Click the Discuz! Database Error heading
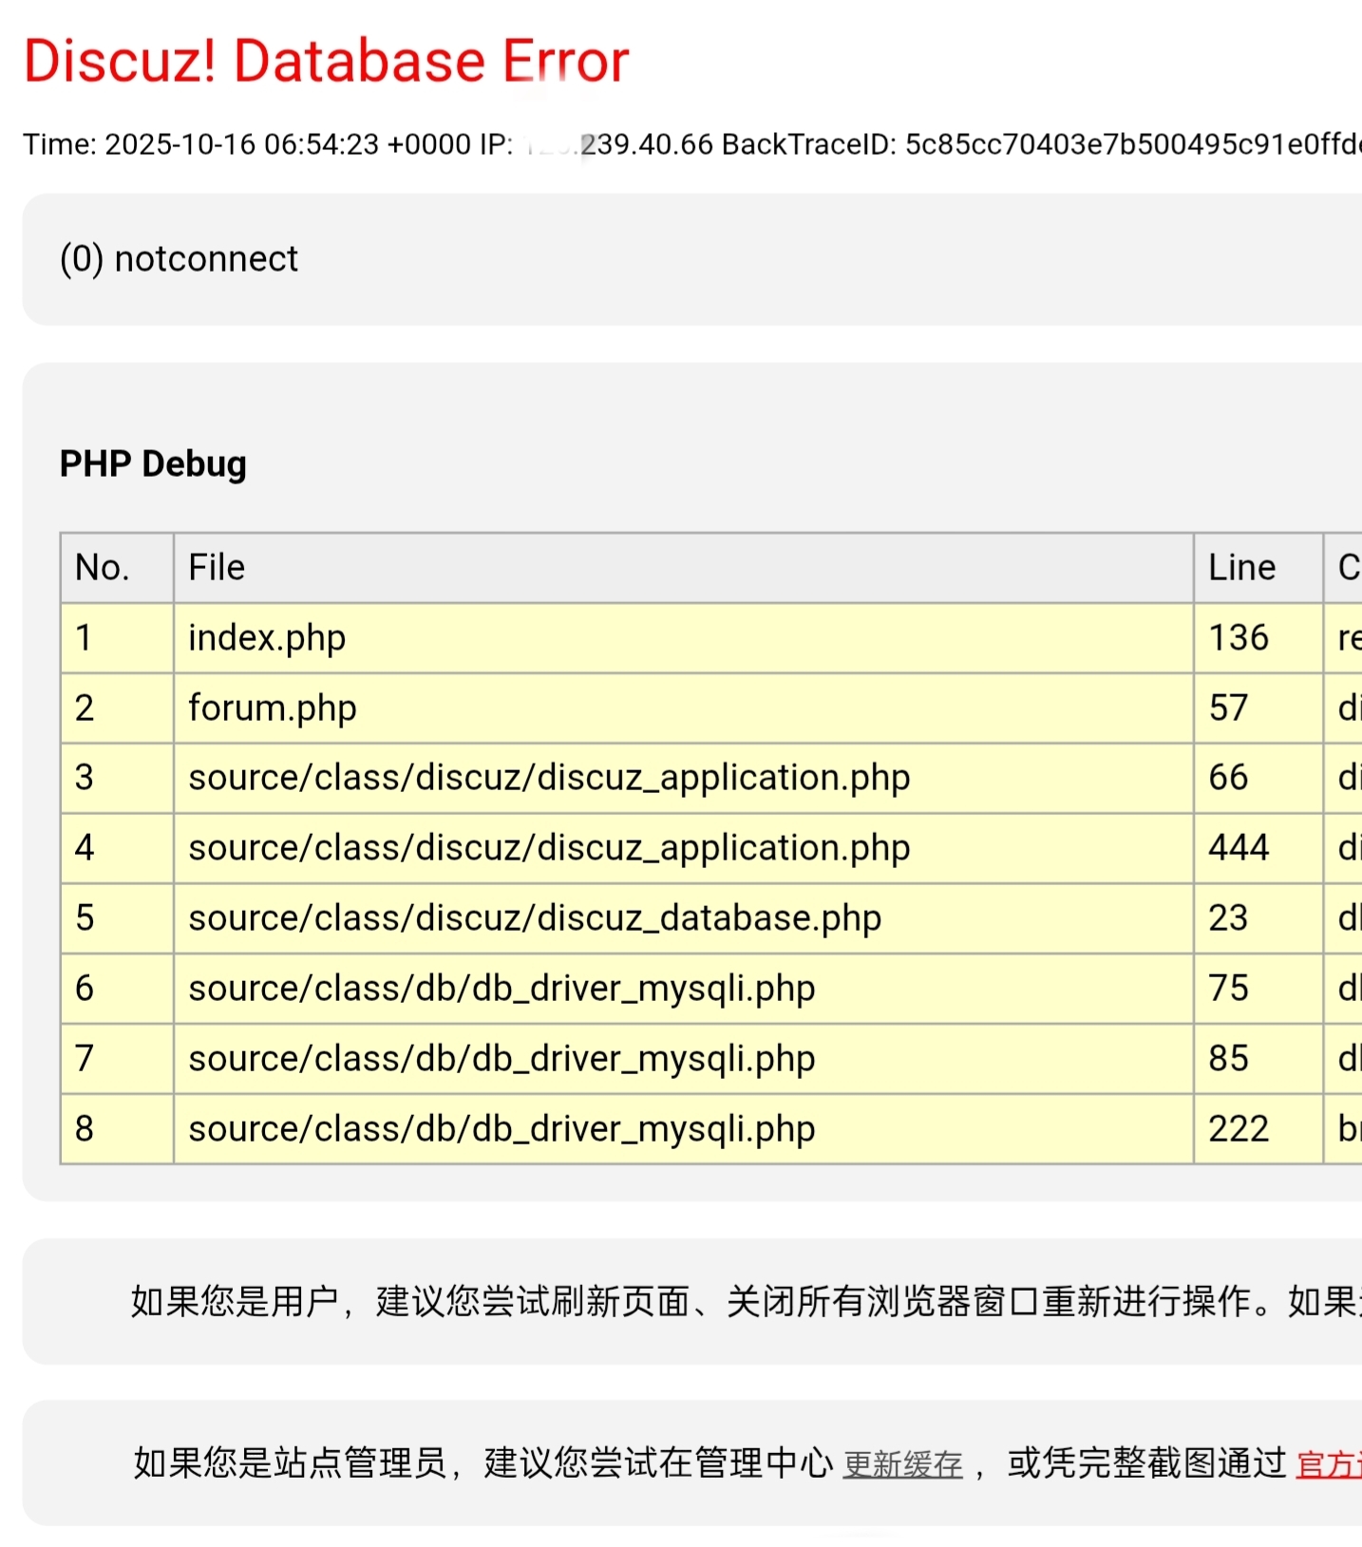The image size is (1362, 1547). (326, 62)
